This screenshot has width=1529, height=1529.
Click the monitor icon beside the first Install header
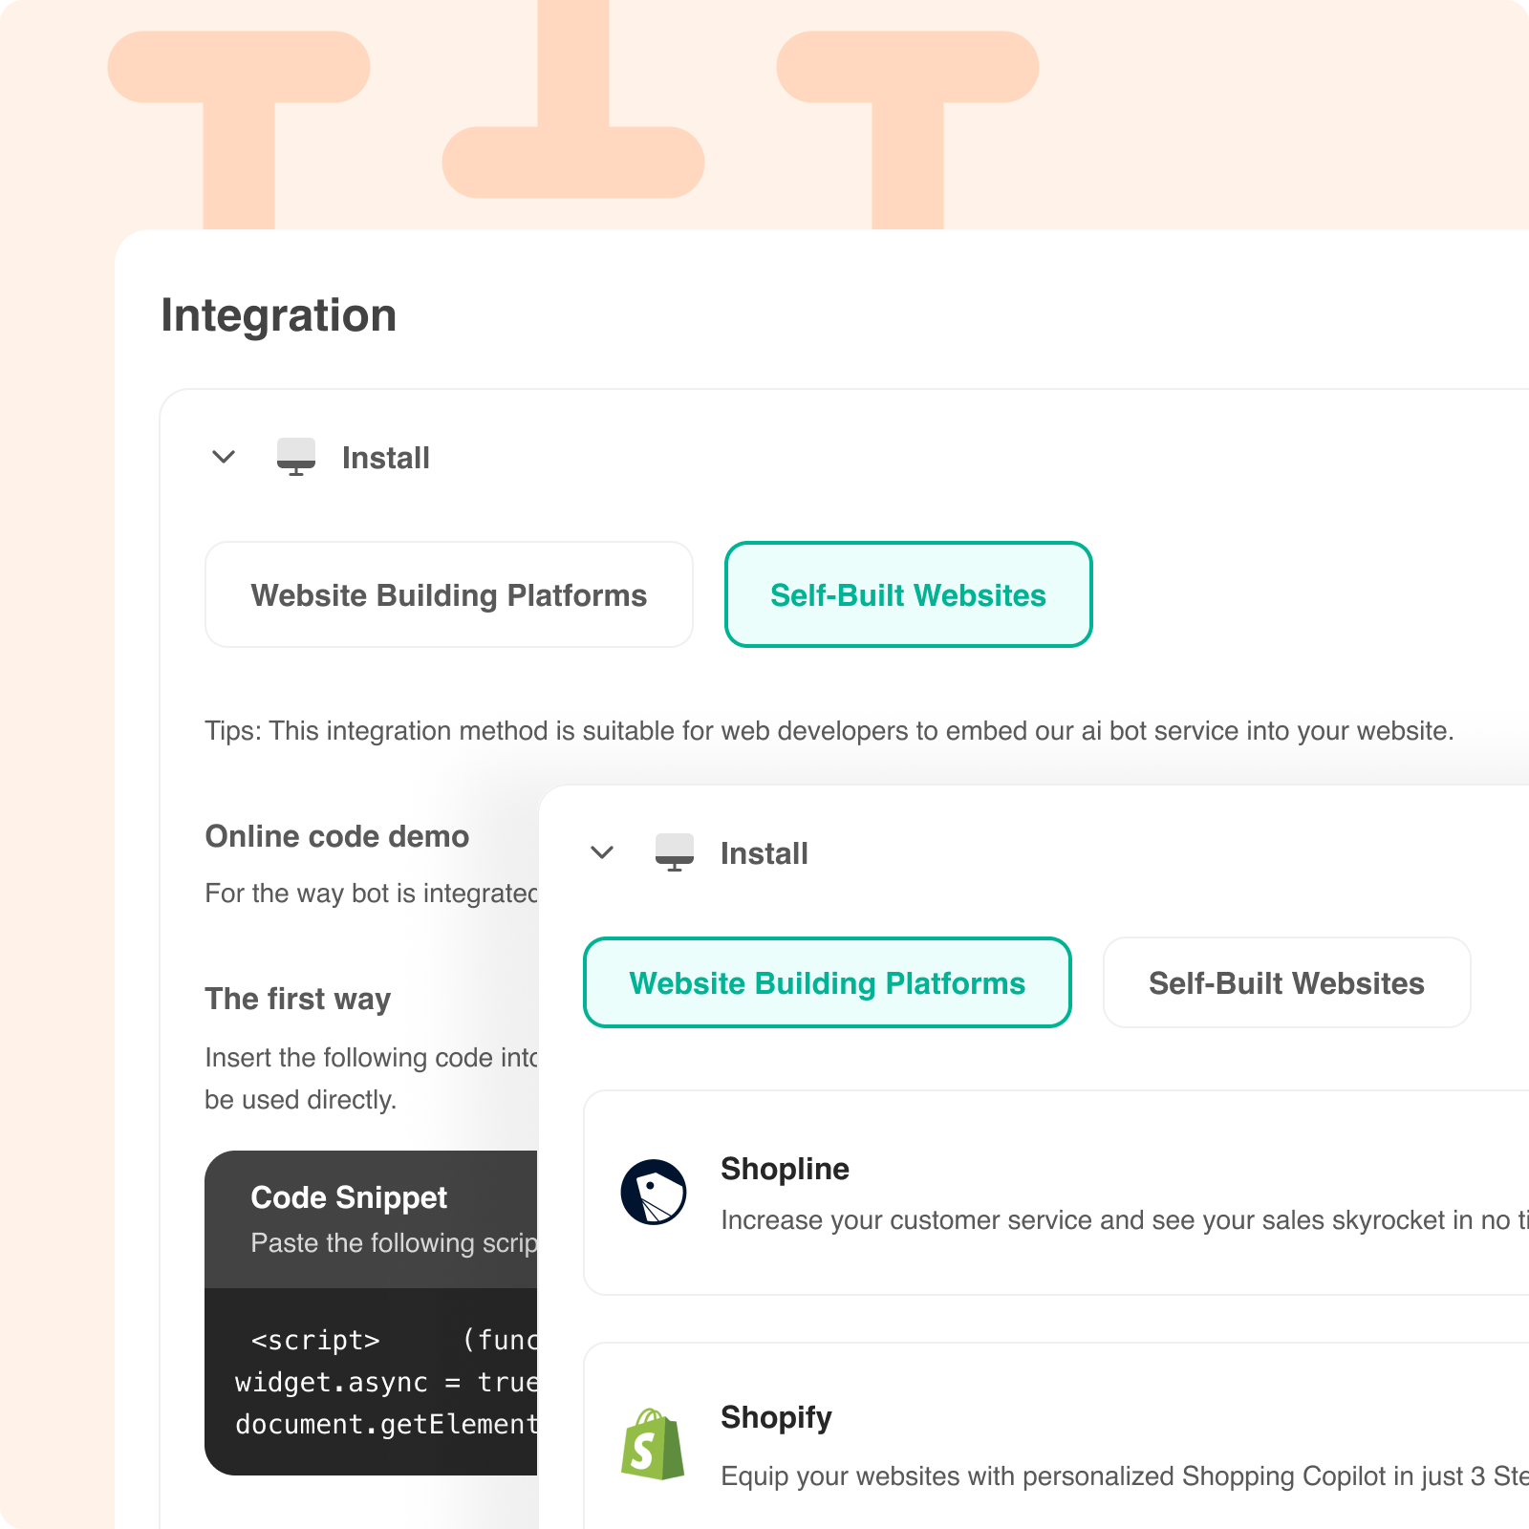(295, 457)
